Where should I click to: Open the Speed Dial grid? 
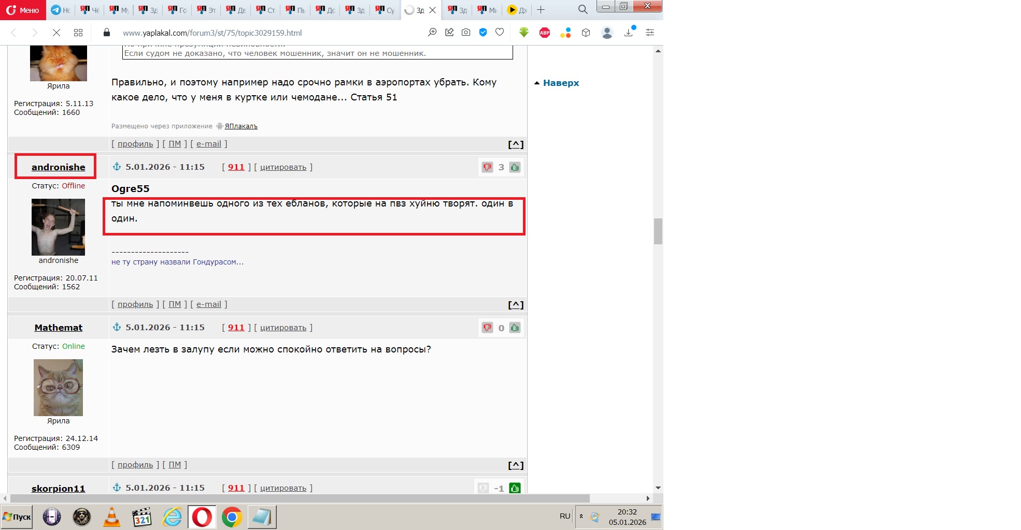78,33
